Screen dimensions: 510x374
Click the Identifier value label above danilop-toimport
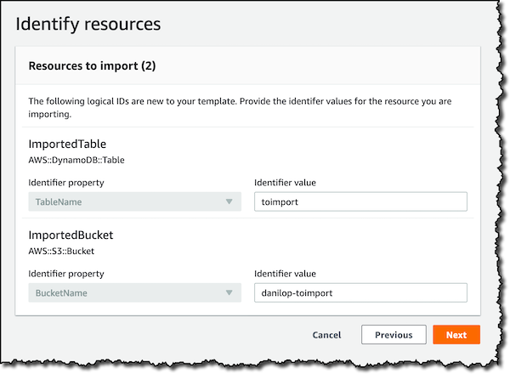(x=285, y=274)
